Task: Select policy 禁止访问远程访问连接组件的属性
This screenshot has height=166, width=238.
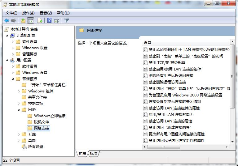Action: 177,141
